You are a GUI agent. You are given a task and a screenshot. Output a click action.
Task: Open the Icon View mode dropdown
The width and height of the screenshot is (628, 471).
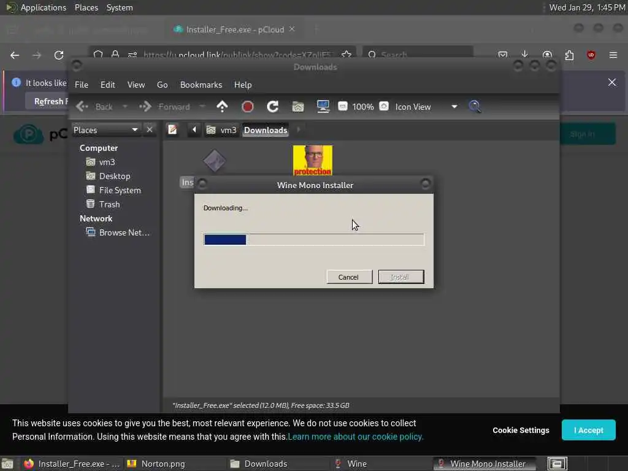[x=426, y=107]
